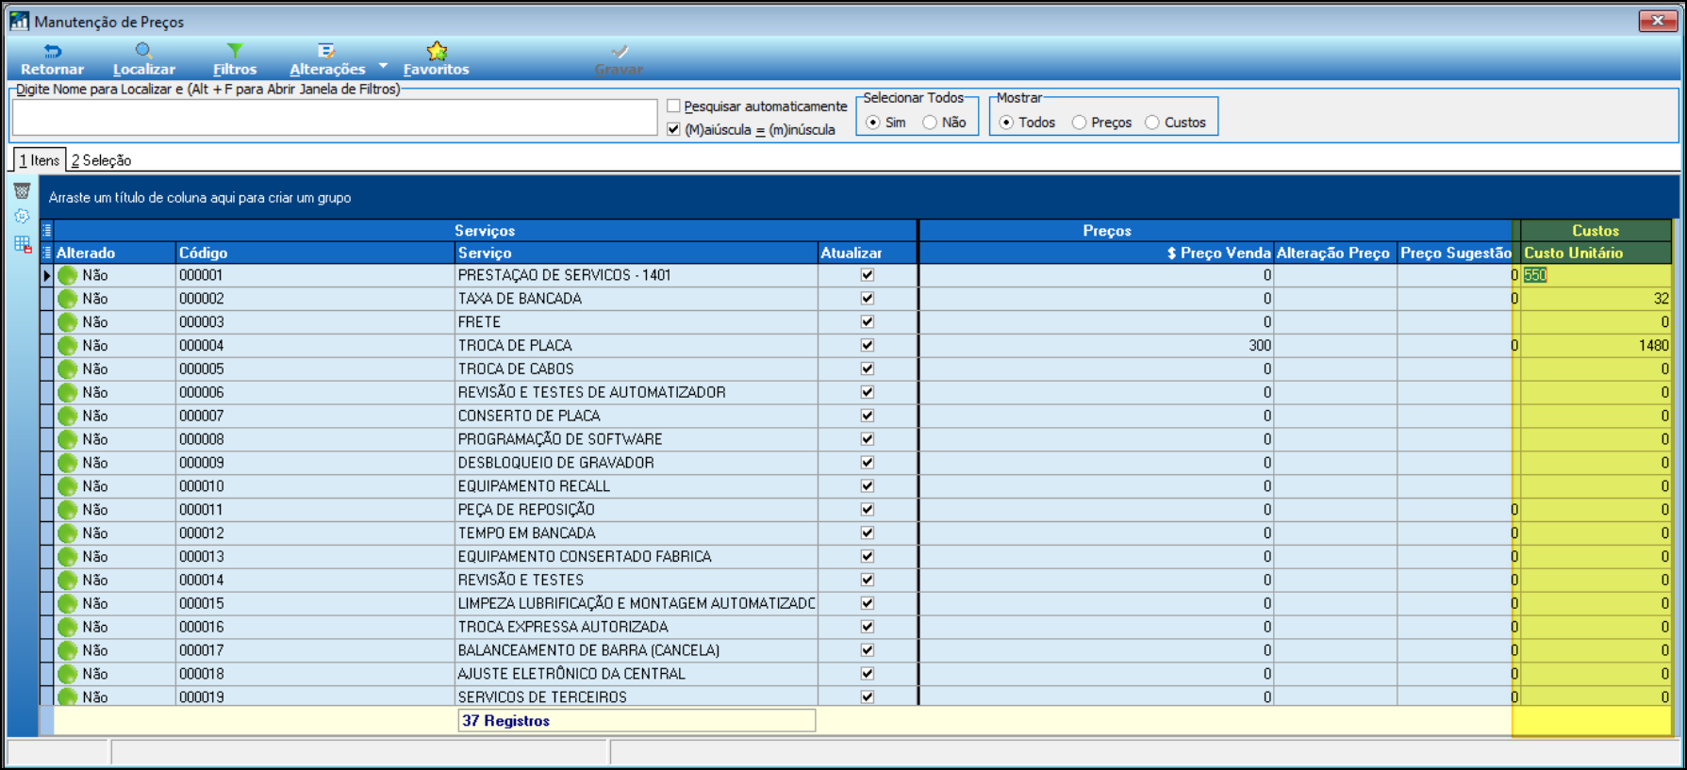Click the name search input field
1687x770 pixels.
point(335,118)
